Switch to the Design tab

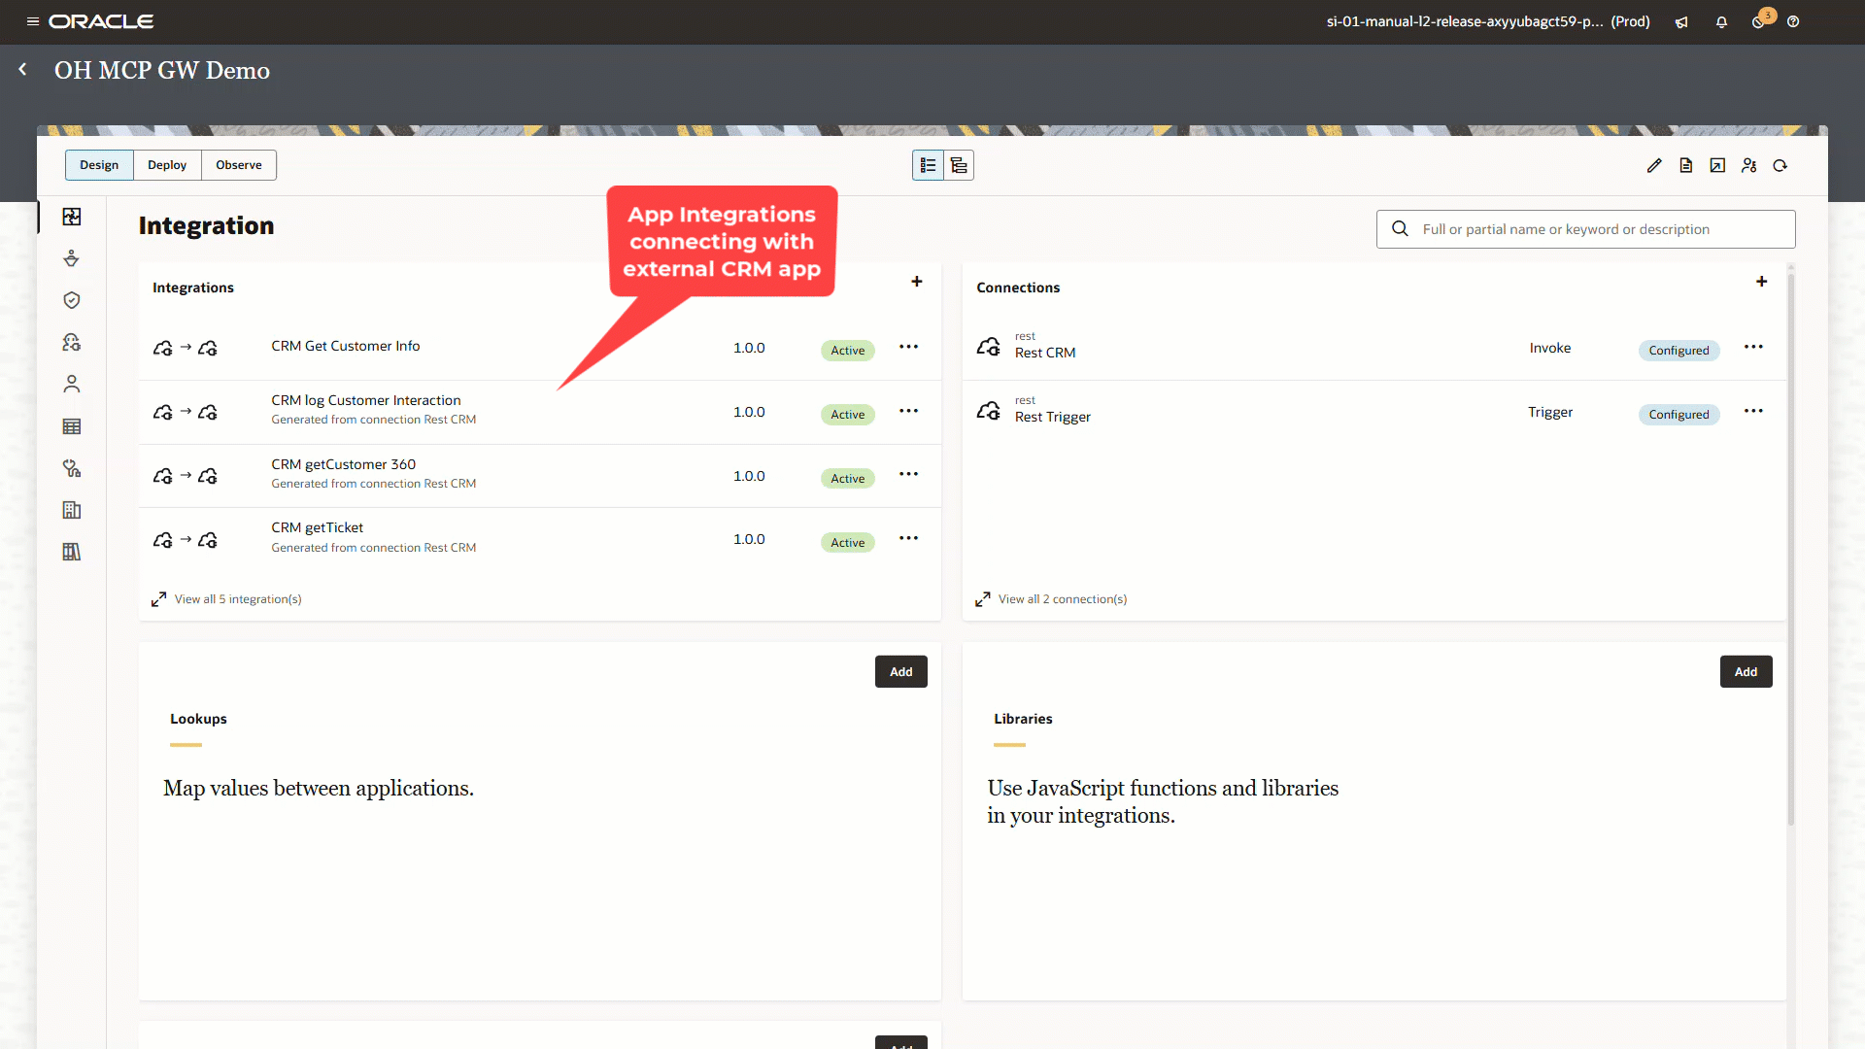click(99, 165)
